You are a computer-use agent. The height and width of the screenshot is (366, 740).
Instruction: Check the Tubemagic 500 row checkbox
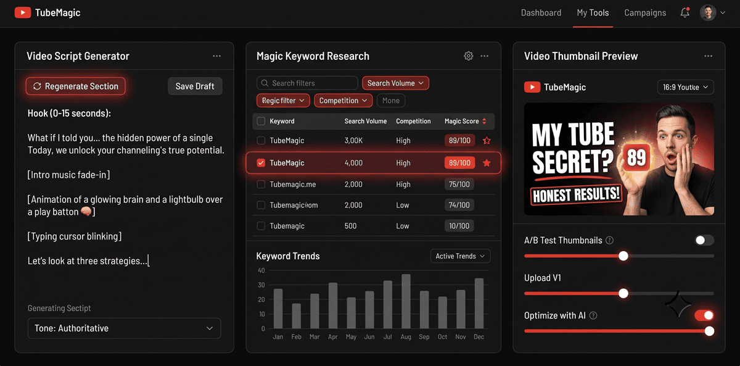pos(261,226)
